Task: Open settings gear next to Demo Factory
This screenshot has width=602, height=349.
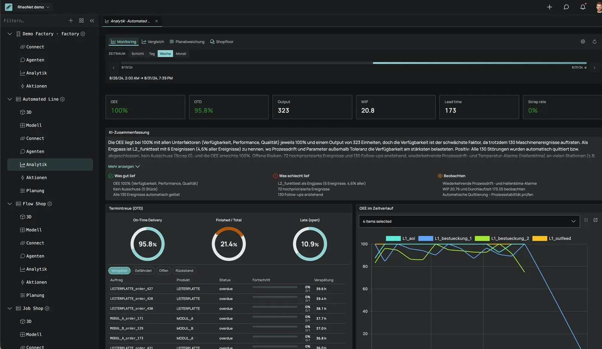Action: [83, 34]
